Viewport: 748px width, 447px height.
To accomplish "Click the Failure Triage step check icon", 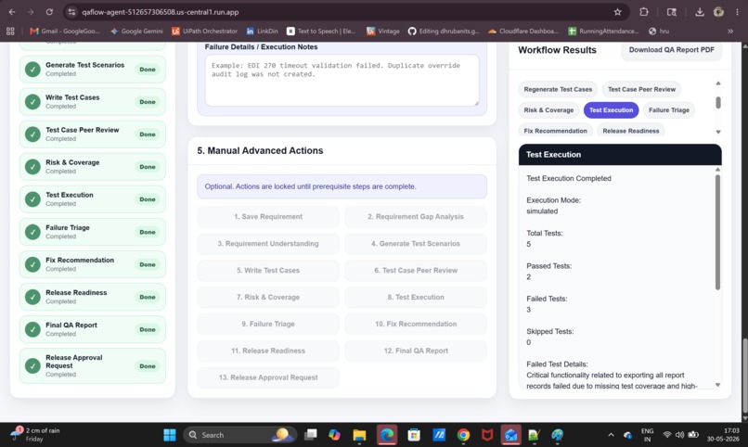I will coord(32,232).
